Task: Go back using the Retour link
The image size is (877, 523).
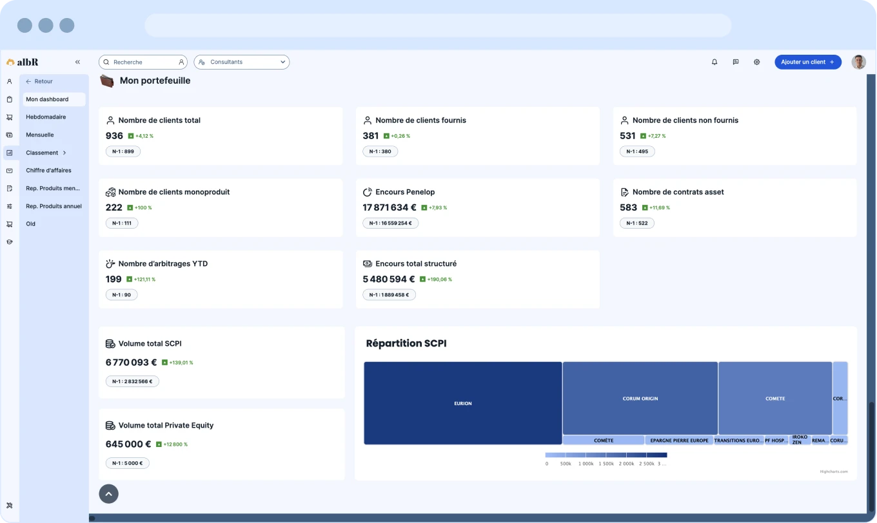Action: tap(39, 82)
